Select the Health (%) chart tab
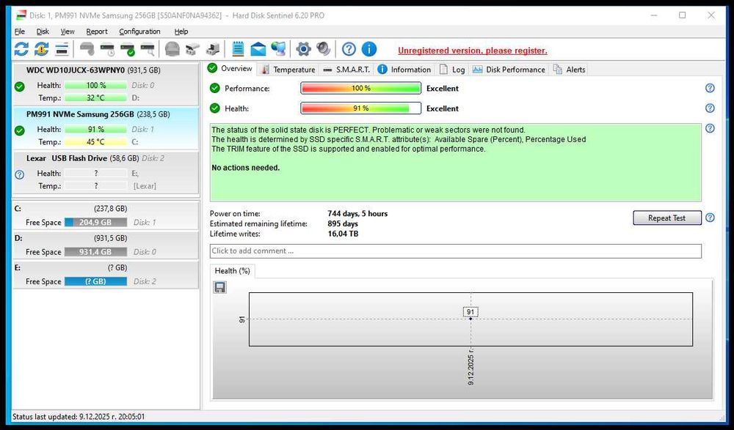 coord(232,270)
